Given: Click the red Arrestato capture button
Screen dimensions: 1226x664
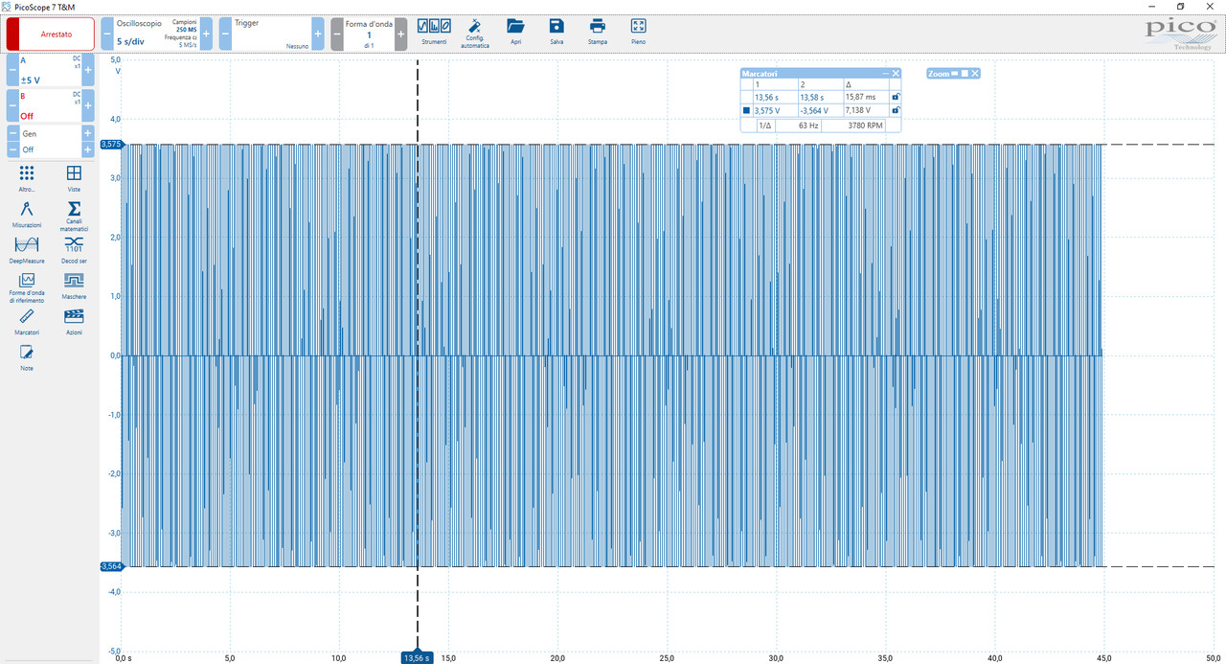Looking at the screenshot, I should pos(51,34).
